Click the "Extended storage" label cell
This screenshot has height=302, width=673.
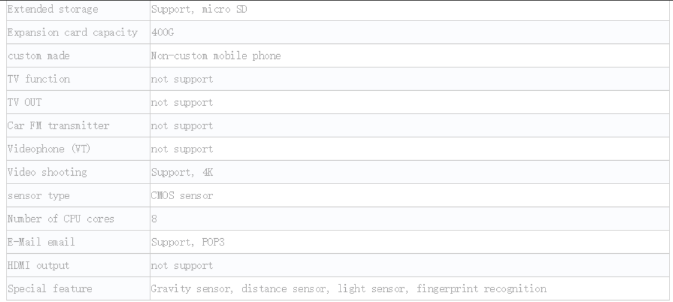click(78, 10)
